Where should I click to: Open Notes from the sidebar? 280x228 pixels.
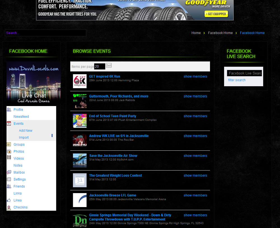(x=18, y=165)
